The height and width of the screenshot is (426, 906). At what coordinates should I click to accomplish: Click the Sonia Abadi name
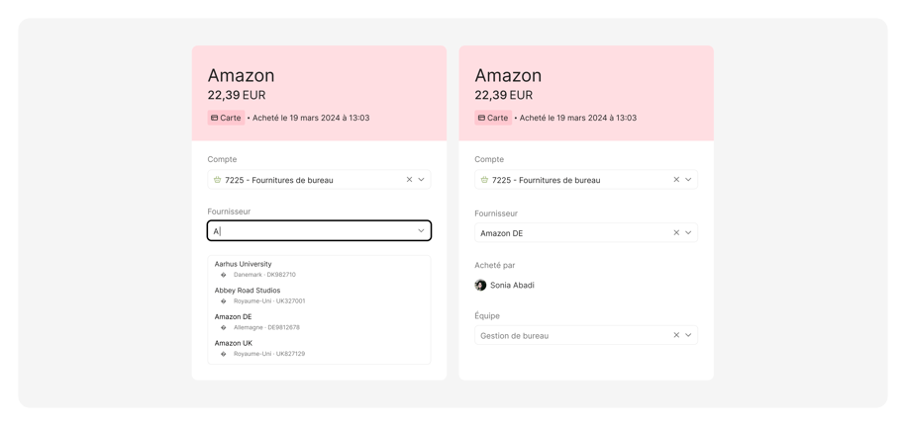click(x=512, y=285)
